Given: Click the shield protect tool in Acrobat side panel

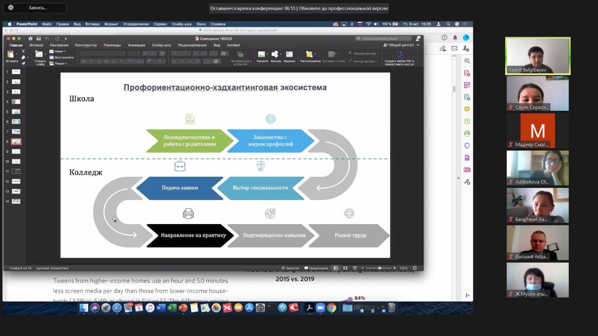Looking at the screenshot, I should coord(467,145).
